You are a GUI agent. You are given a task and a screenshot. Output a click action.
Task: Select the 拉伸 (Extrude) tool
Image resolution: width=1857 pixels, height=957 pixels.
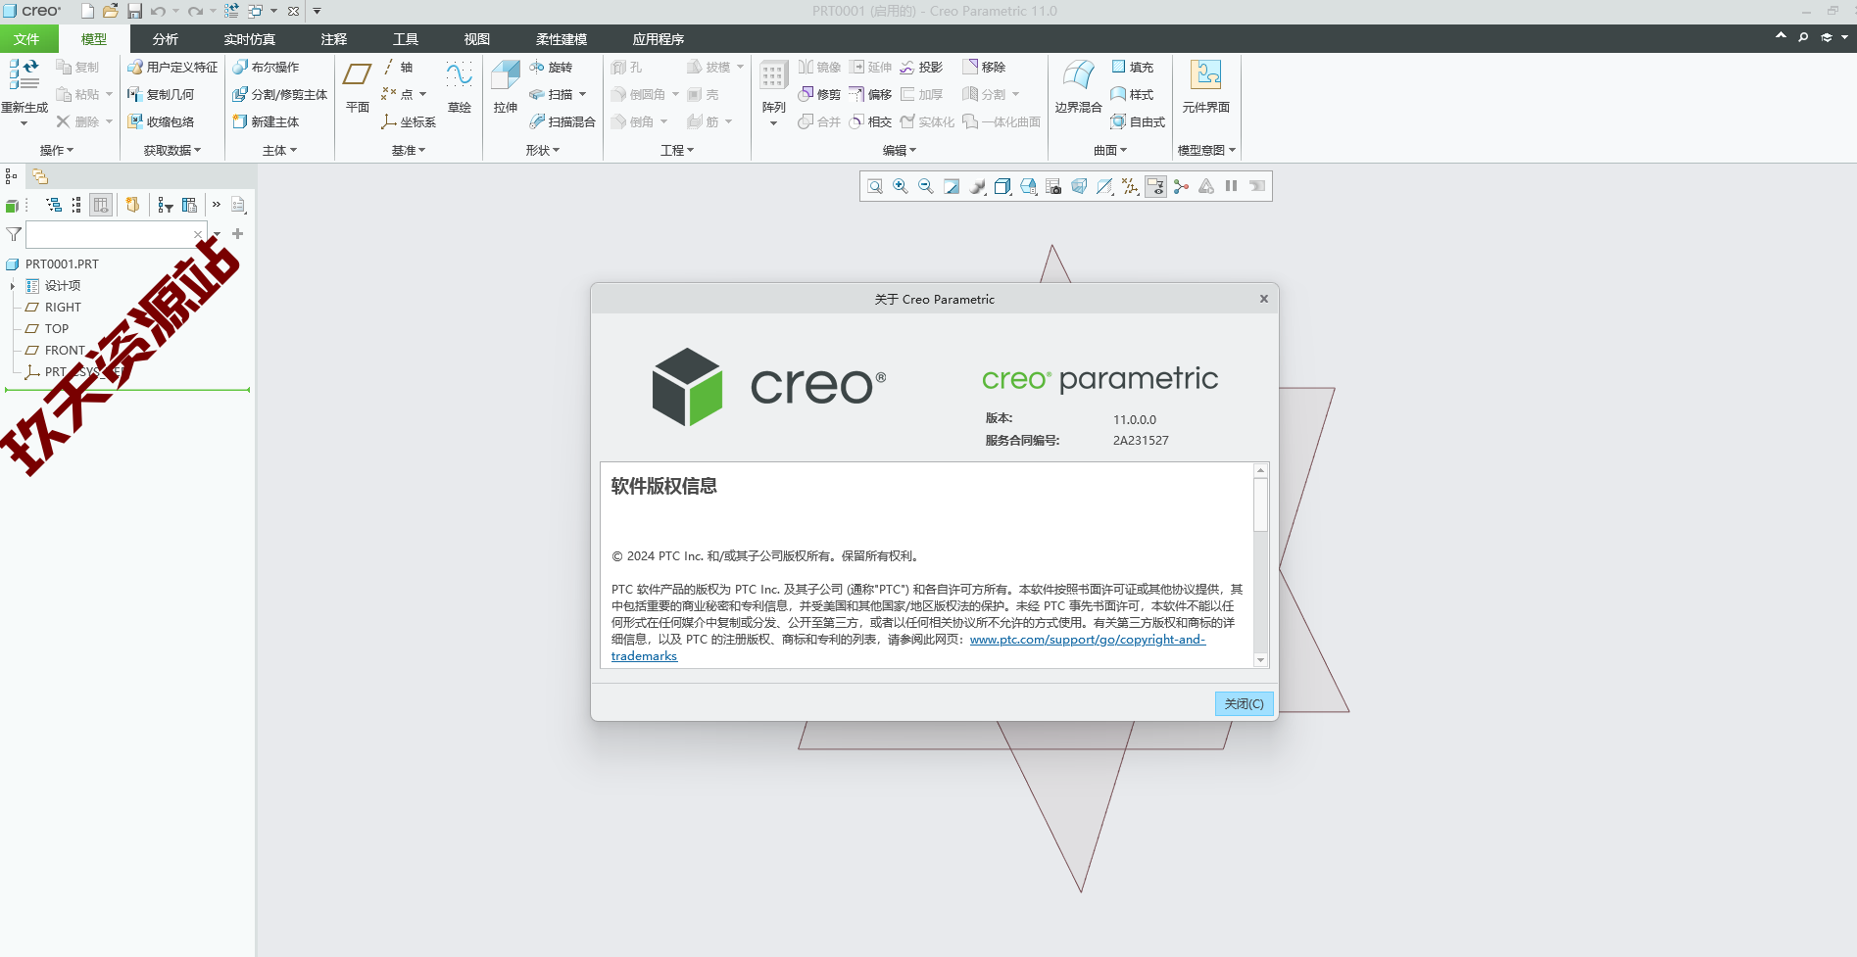[x=506, y=88]
